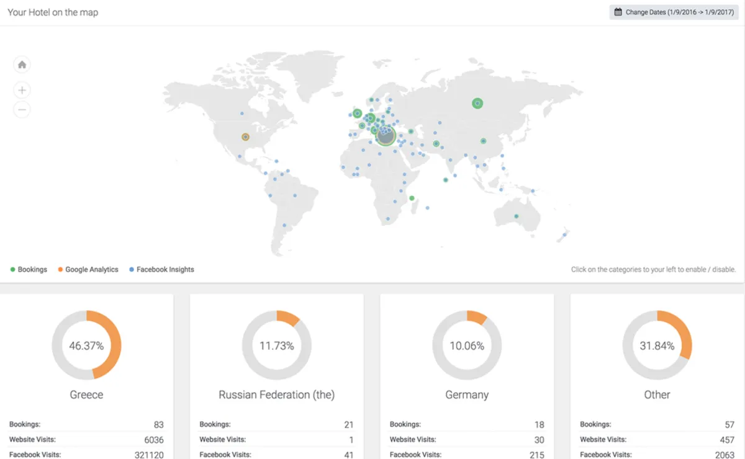Select the green Australia booking marker
This screenshot has width=745, height=459.
[516, 216]
